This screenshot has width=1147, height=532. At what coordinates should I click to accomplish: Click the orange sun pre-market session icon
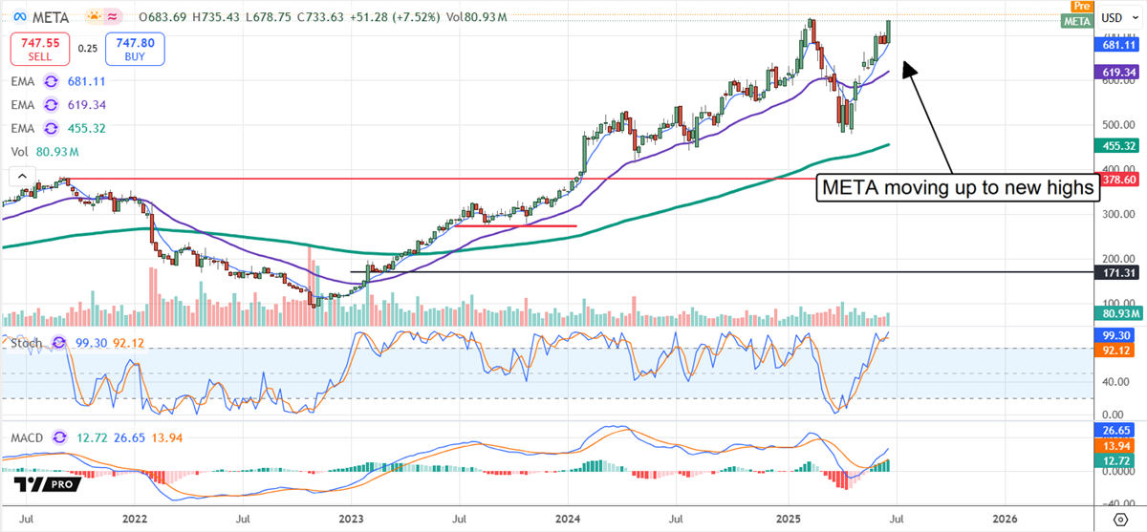pyautogui.click(x=96, y=18)
